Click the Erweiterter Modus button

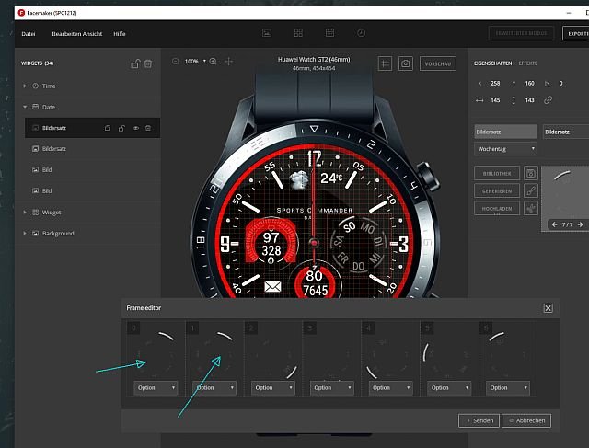click(521, 33)
